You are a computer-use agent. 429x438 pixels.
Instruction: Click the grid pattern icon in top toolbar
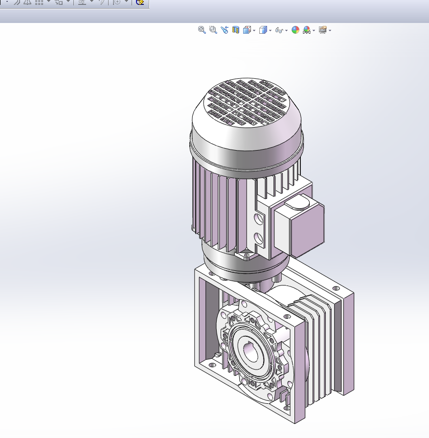click(39, 2)
